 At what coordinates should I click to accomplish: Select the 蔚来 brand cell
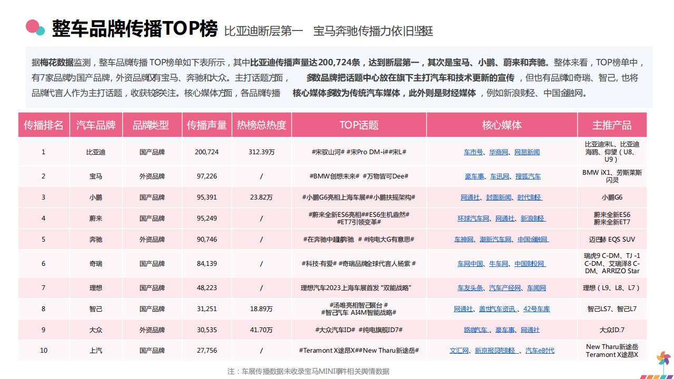point(96,218)
